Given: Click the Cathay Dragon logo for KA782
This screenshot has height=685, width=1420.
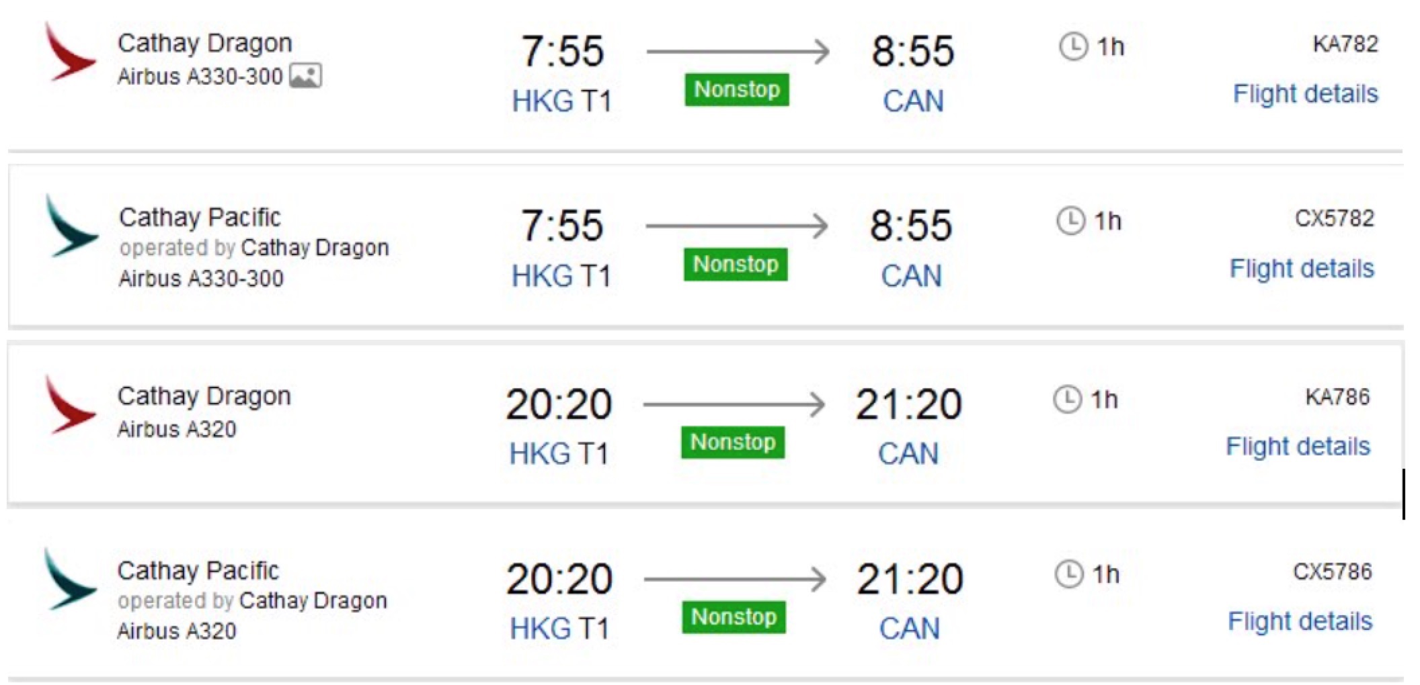Looking at the screenshot, I should coord(70,52).
